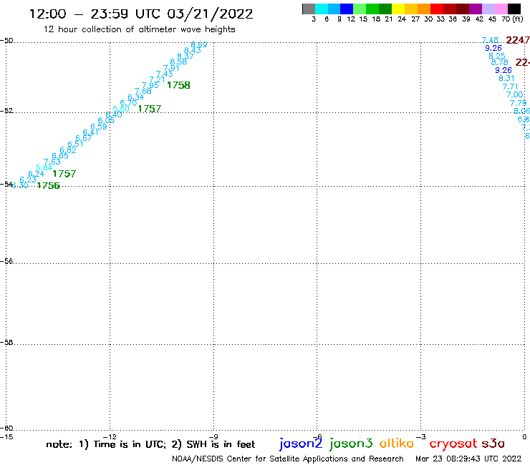Click the wave height value 7.95

click(150, 85)
